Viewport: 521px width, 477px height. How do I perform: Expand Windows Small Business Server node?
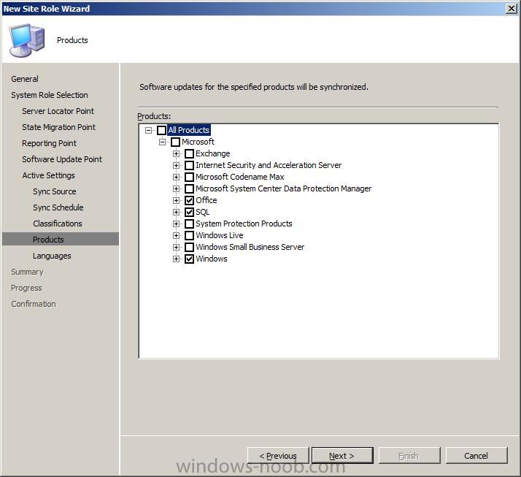pyautogui.click(x=176, y=247)
